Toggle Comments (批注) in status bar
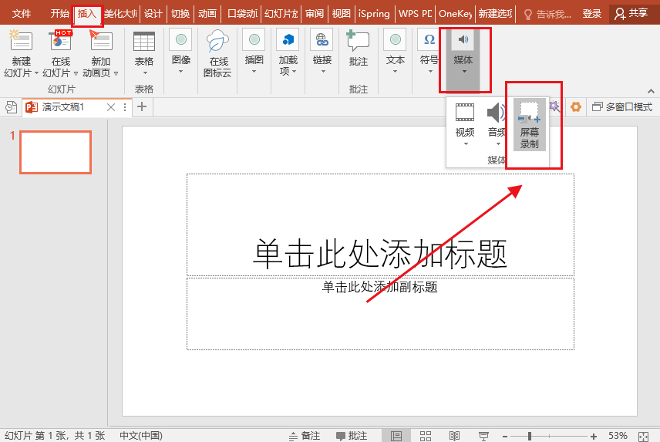660x442 pixels. click(x=352, y=436)
